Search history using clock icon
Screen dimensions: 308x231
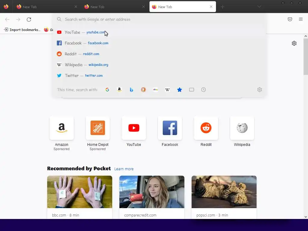(x=204, y=90)
